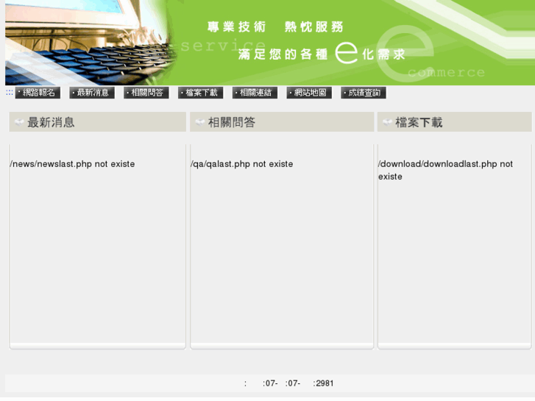The image size is (535, 401).
Task: Click icon beside 檔案下載 section heading
Action: coord(387,122)
